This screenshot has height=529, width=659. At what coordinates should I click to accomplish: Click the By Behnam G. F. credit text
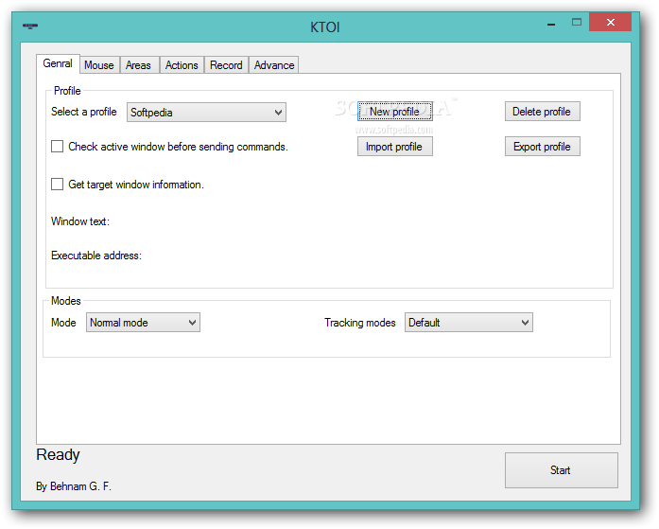pyautogui.click(x=74, y=486)
